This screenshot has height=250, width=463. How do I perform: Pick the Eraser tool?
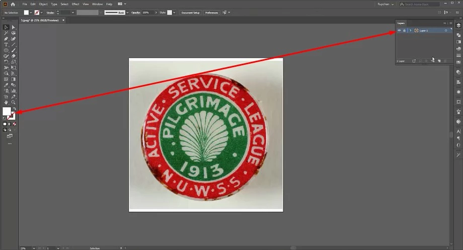tap(13, 56)
